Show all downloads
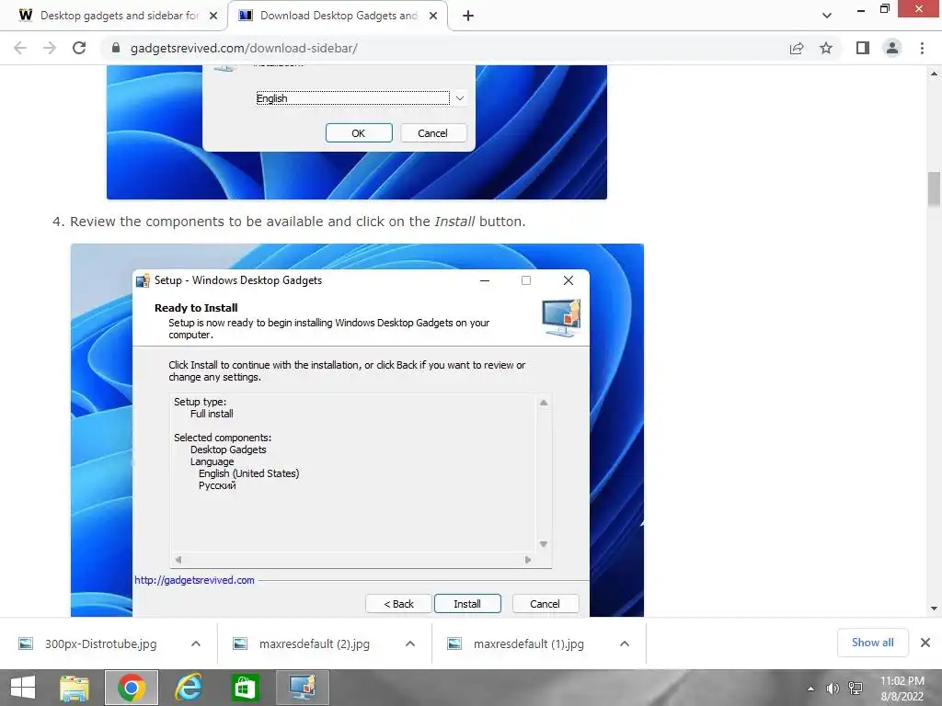The width and height of the screenshot is (942, 706). click(x=873, y=643)
